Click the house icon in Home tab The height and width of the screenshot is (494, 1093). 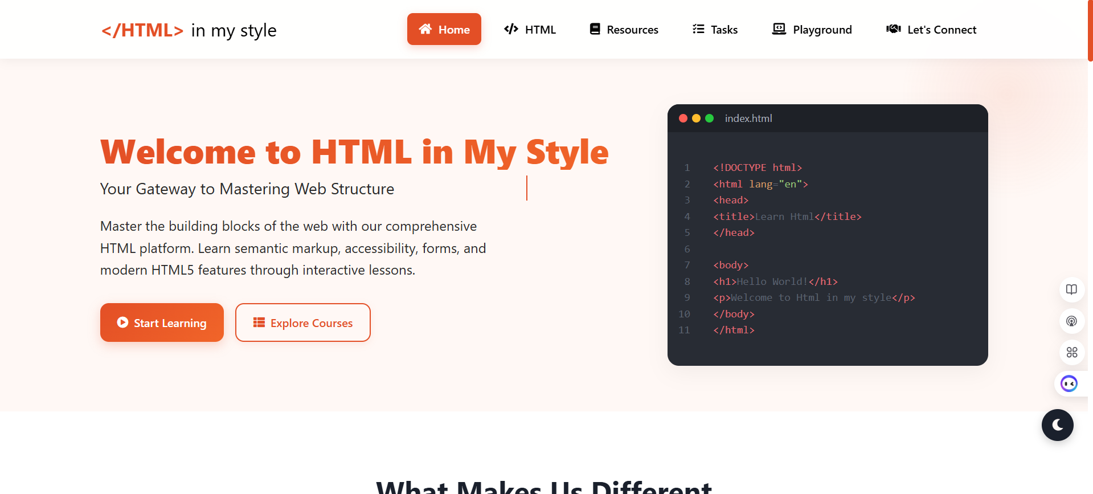(425, 29)
